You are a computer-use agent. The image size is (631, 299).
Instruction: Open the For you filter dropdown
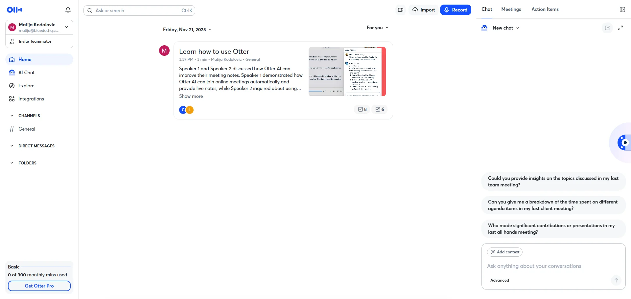[378, 28]
